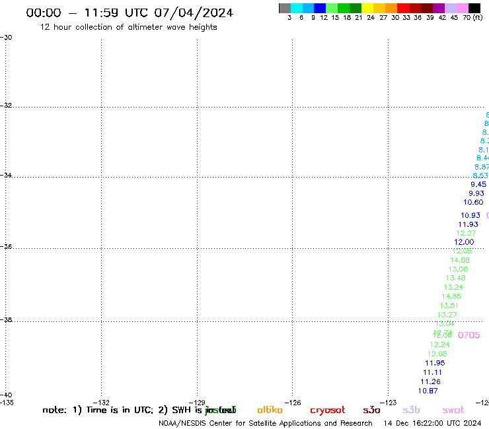Select the longitude axis label "-123"
Image resolution: width=489 pixels, height=429 pixels.
(x=389, y=403)
